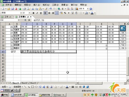Open the chart wizard icon

point(77,9)
